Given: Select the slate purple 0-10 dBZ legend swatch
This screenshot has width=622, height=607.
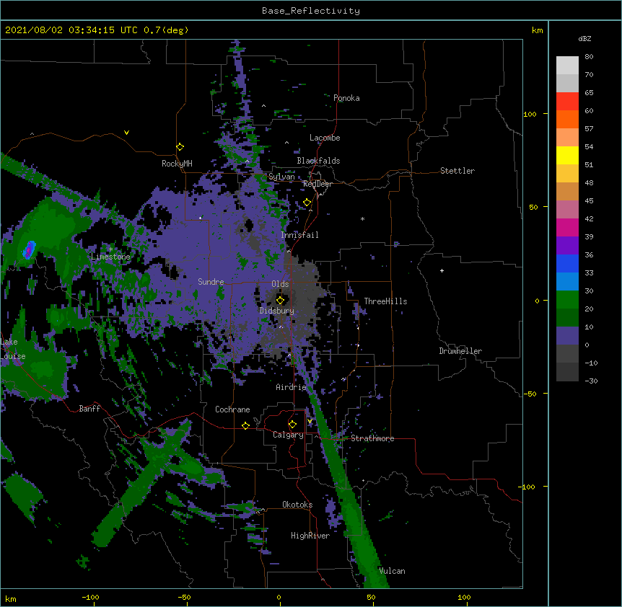Looking at the screenshot, I should point(567,336).
